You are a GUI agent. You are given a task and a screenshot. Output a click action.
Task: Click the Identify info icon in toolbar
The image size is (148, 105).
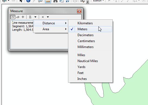(x=28, y=1)
